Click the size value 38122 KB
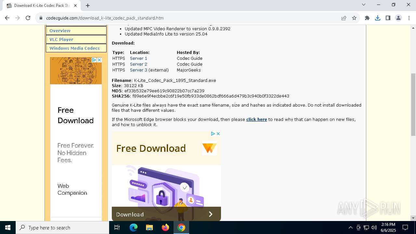 134,85
